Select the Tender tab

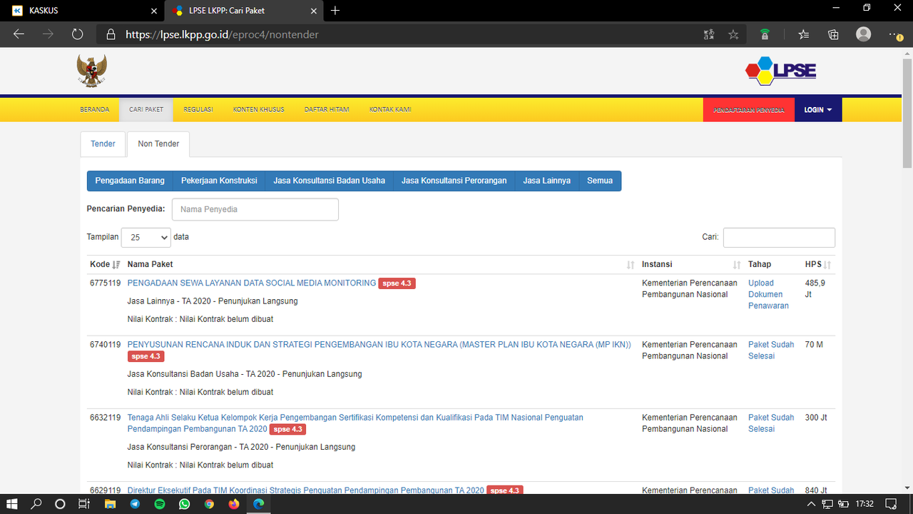click(x=103, y=144)
